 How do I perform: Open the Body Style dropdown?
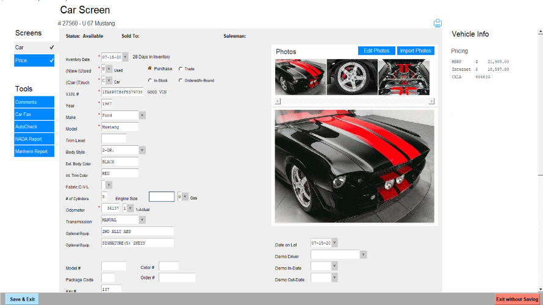tap(142, 150)
